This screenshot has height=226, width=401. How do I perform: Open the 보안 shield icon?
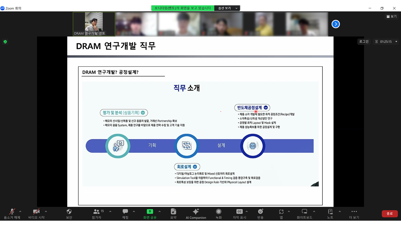click(69, 212)
